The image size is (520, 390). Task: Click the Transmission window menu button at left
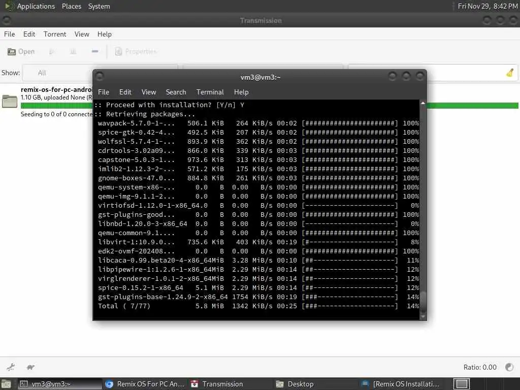[x=6, y=20]
